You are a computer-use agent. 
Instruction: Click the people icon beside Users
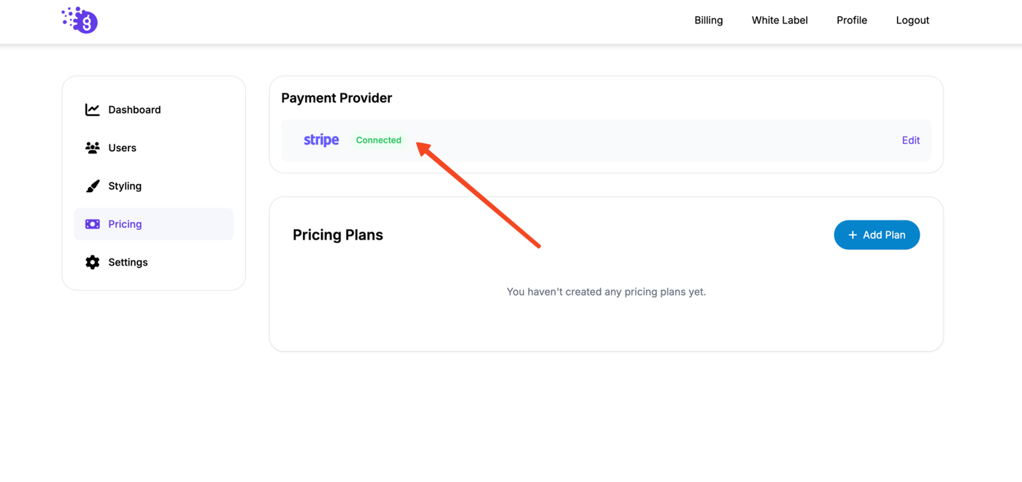click(x=92, y=148)
